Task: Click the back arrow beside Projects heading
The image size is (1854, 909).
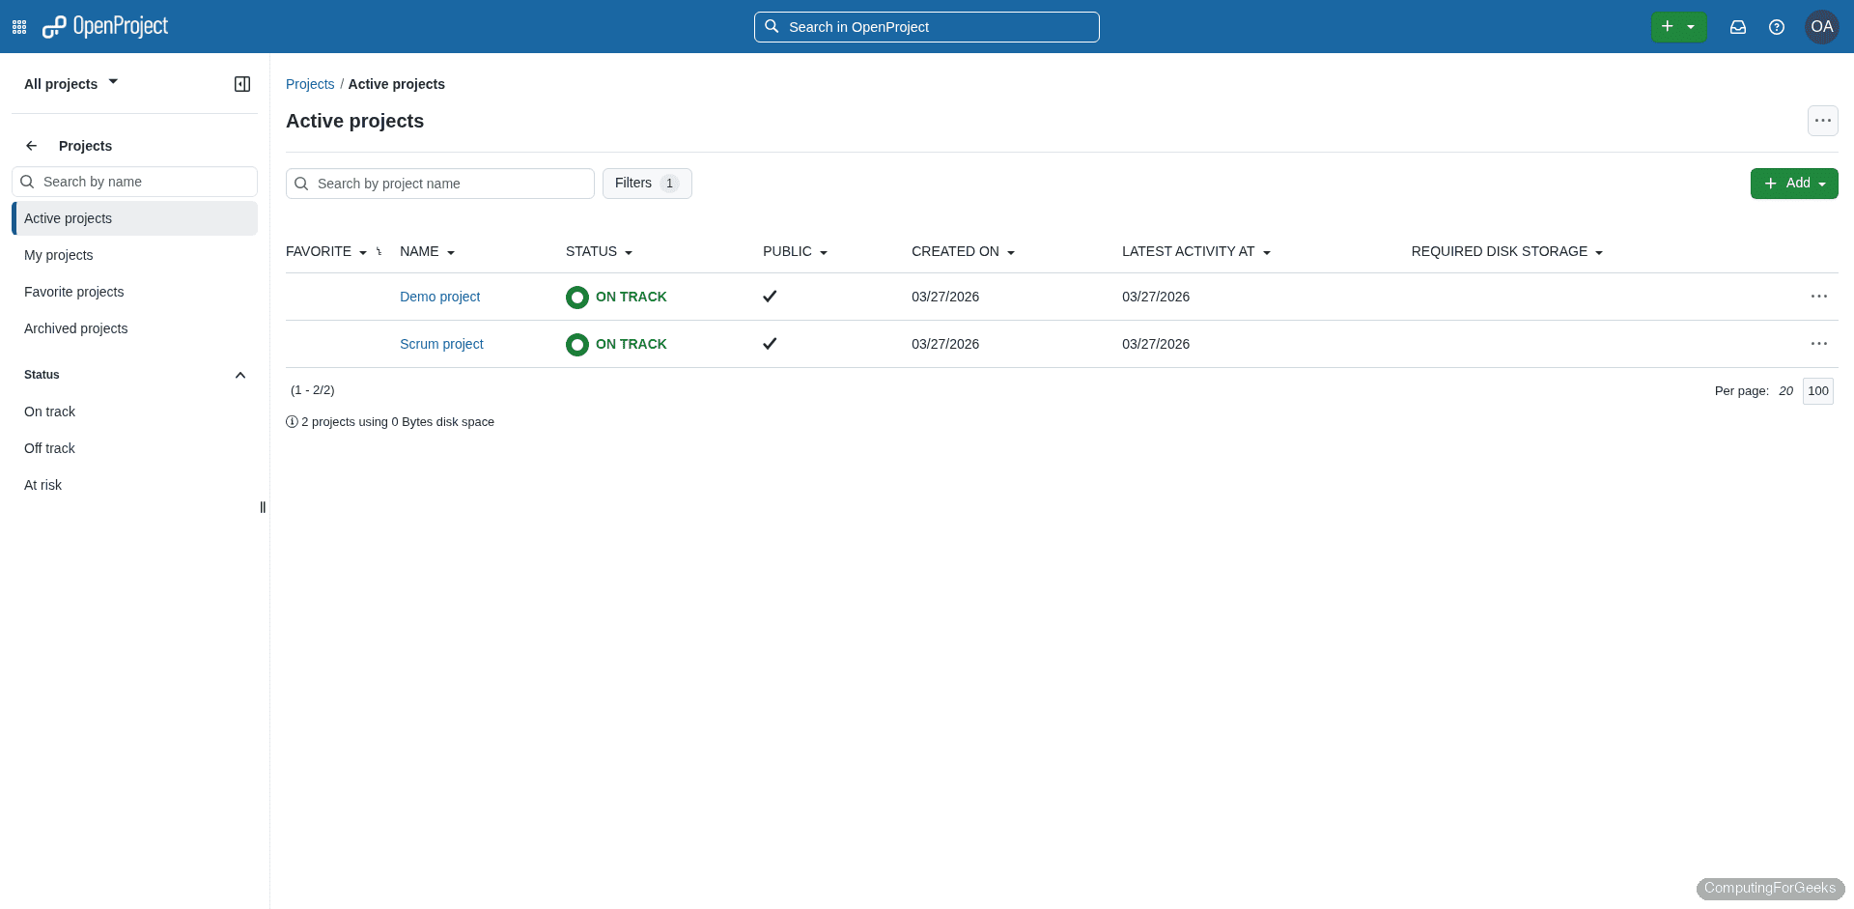Action: pyautogui.click(x=31, y=145)
